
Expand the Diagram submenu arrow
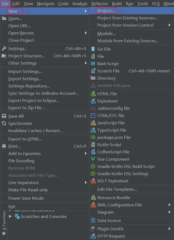169,212
